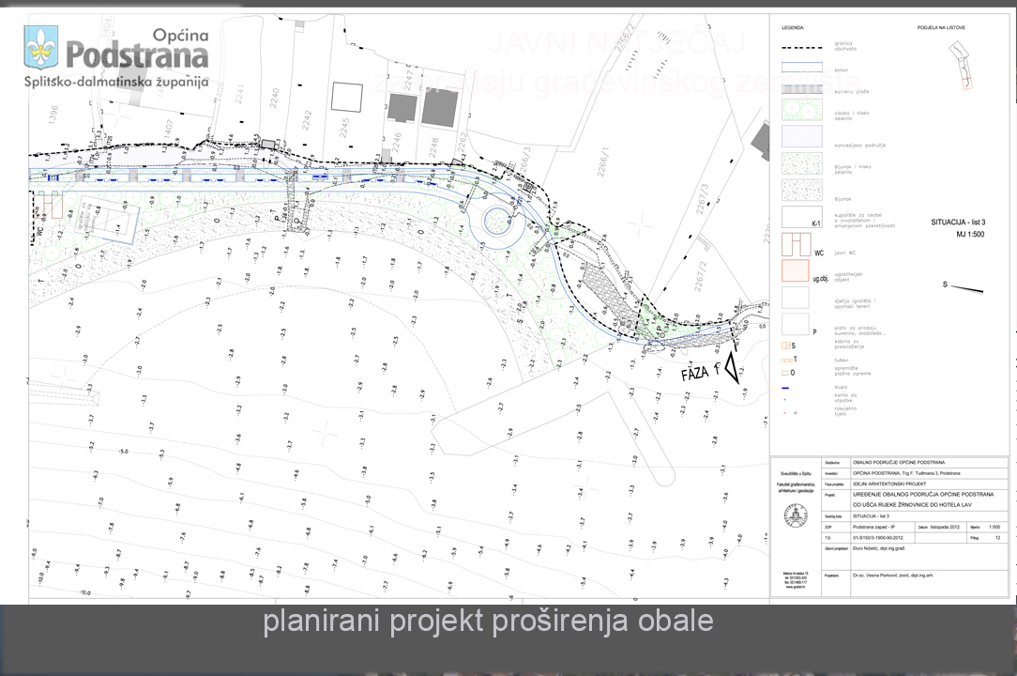Click the www.gradst.hr web address
This screenshot has width=1017, height=676.
click(x=794, y=591)
